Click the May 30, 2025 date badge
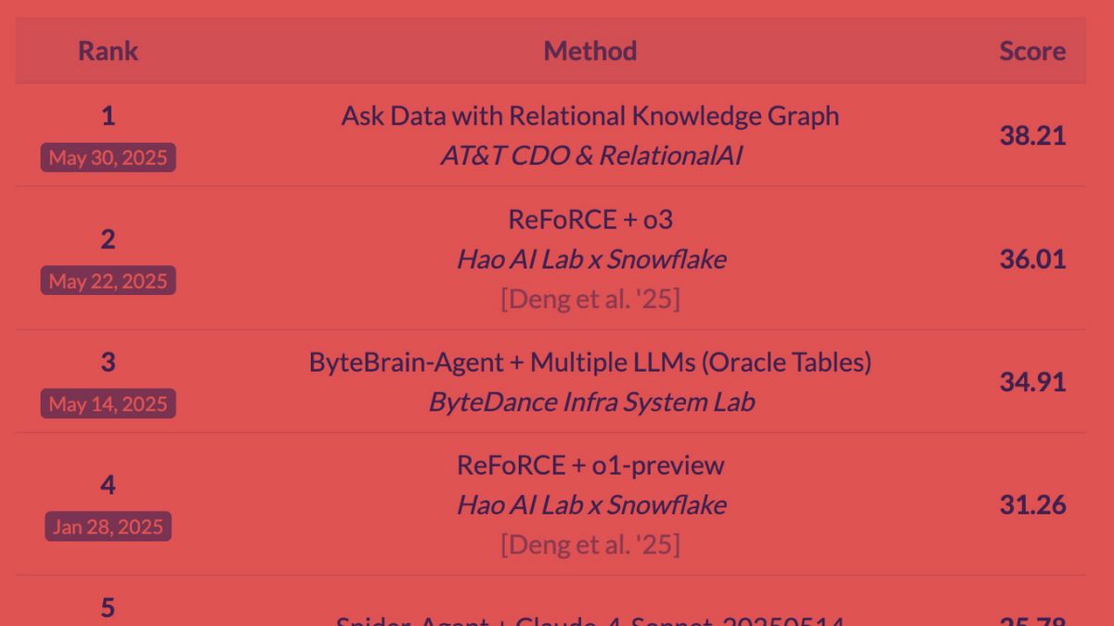The height and width of the screenshot is (626, 1114). tap(108, 158)
